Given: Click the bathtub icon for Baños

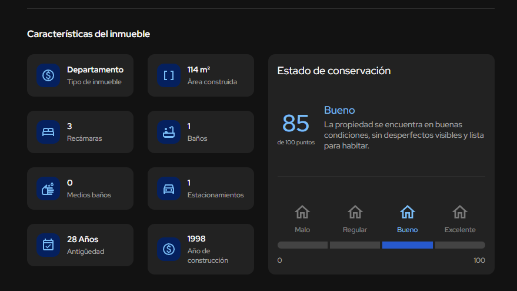Looking at the screenshot, I should (x=169, y=132).
